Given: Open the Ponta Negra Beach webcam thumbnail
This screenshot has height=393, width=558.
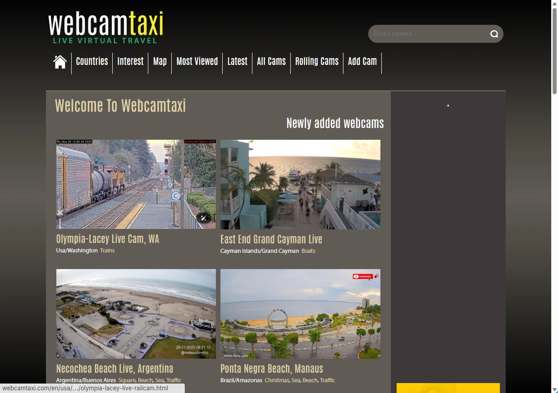Looking at the screenshot, I should point(300,314).
